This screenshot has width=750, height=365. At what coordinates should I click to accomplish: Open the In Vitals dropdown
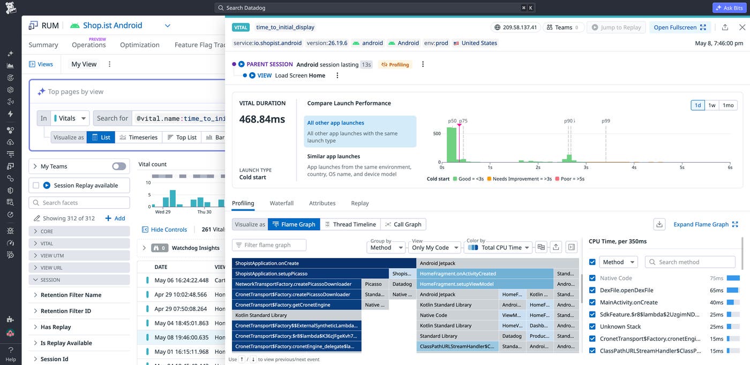click(71, 118)
